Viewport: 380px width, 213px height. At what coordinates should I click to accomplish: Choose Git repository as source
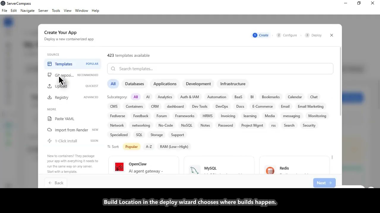click(73, 75)
